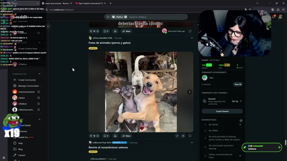Click the Create Channel button
287x161 pixels.
[x=222, y=111]
